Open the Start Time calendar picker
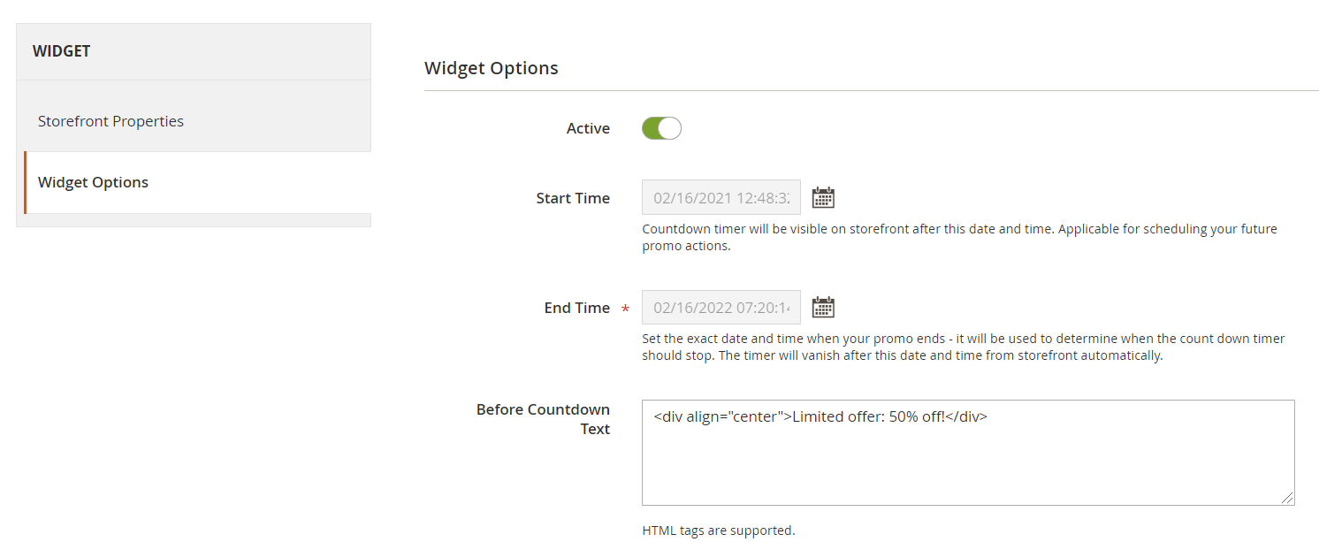Screen dimensions: 1319x542 (x=823, y=197)
